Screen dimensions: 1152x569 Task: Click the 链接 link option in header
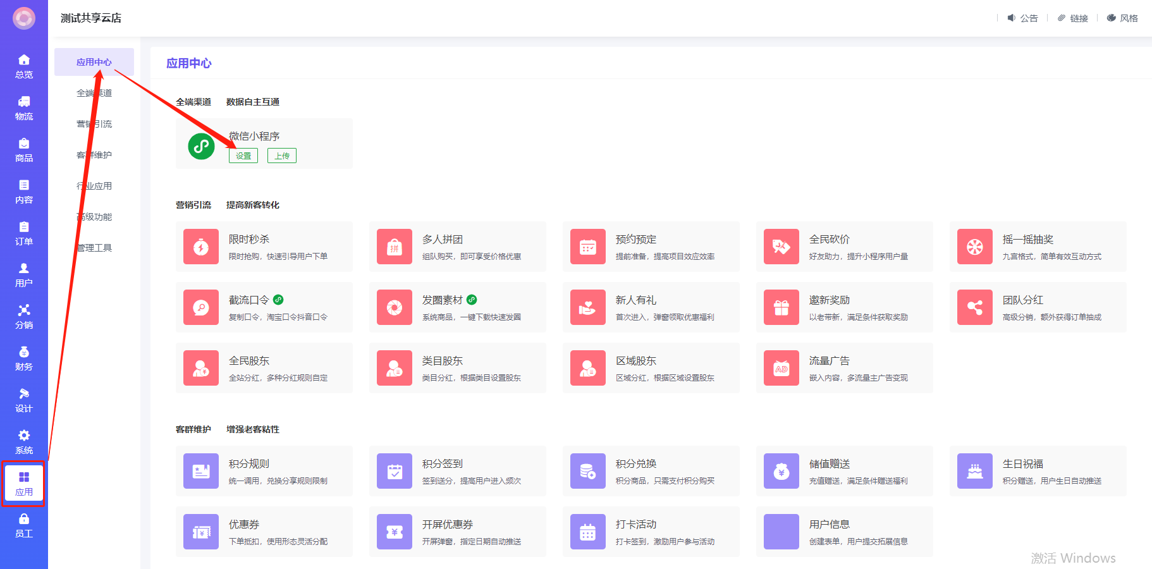(x=1074, y=18)
